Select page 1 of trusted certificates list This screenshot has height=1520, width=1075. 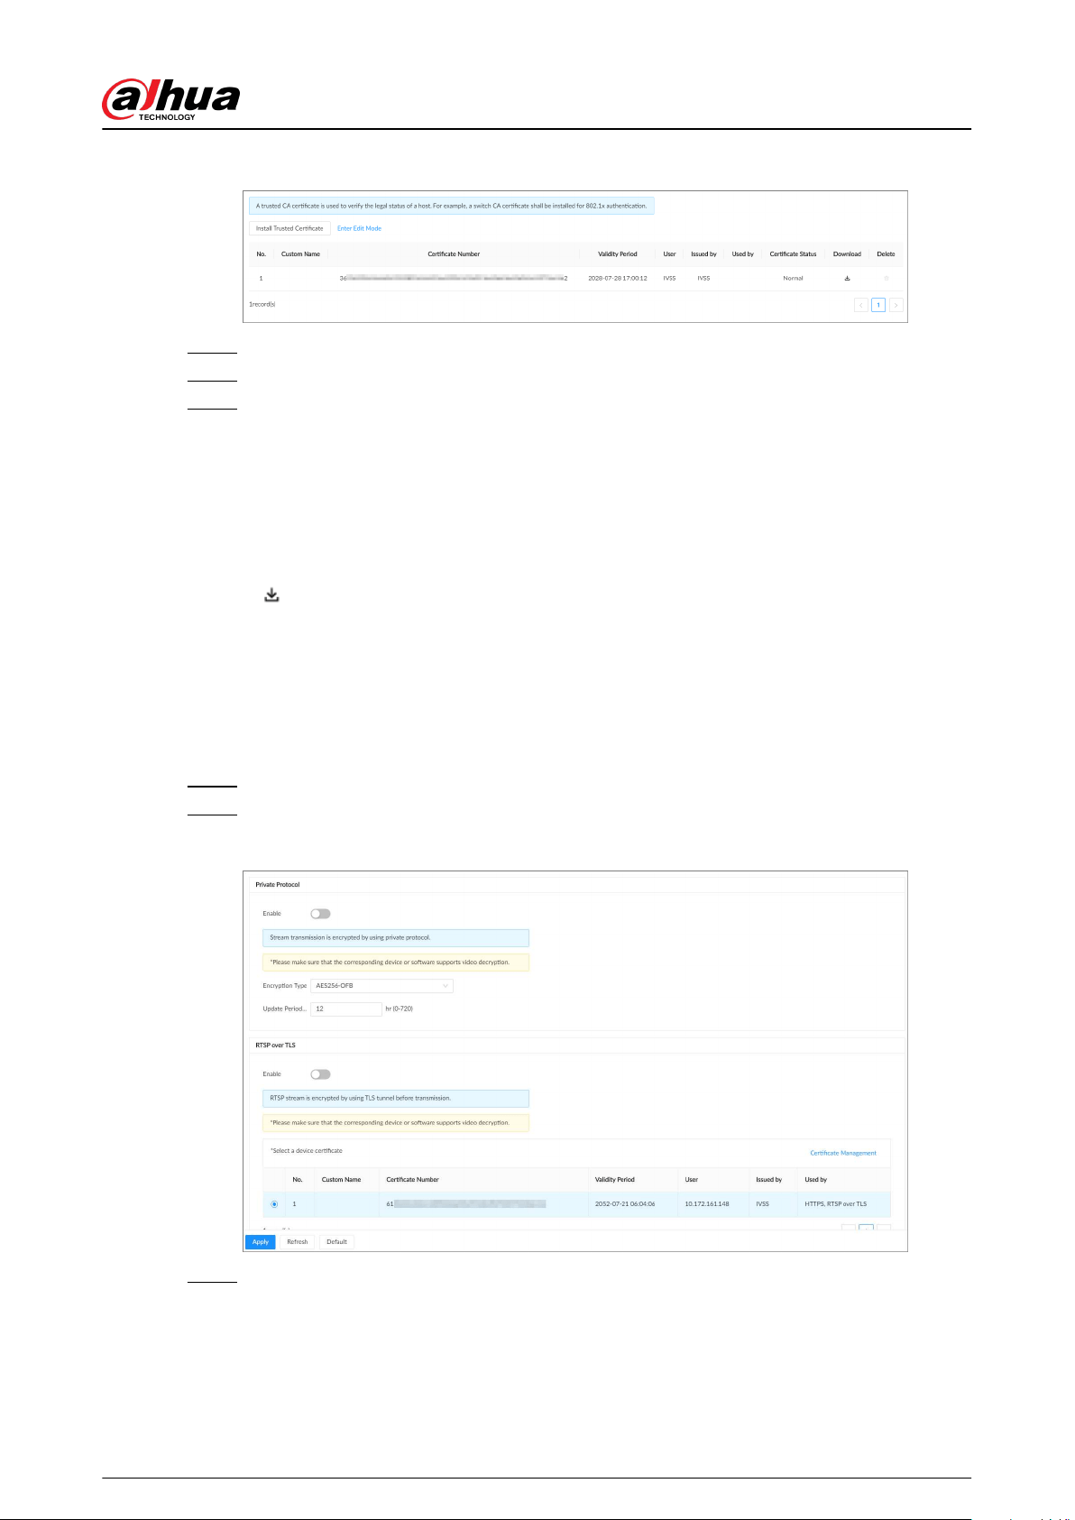(x=877, y=305)
